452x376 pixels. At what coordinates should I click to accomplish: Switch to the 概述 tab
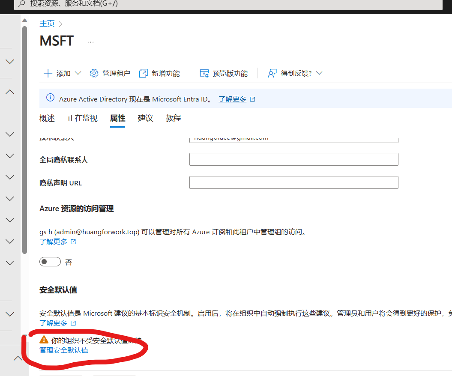click(x=47, y=118)
